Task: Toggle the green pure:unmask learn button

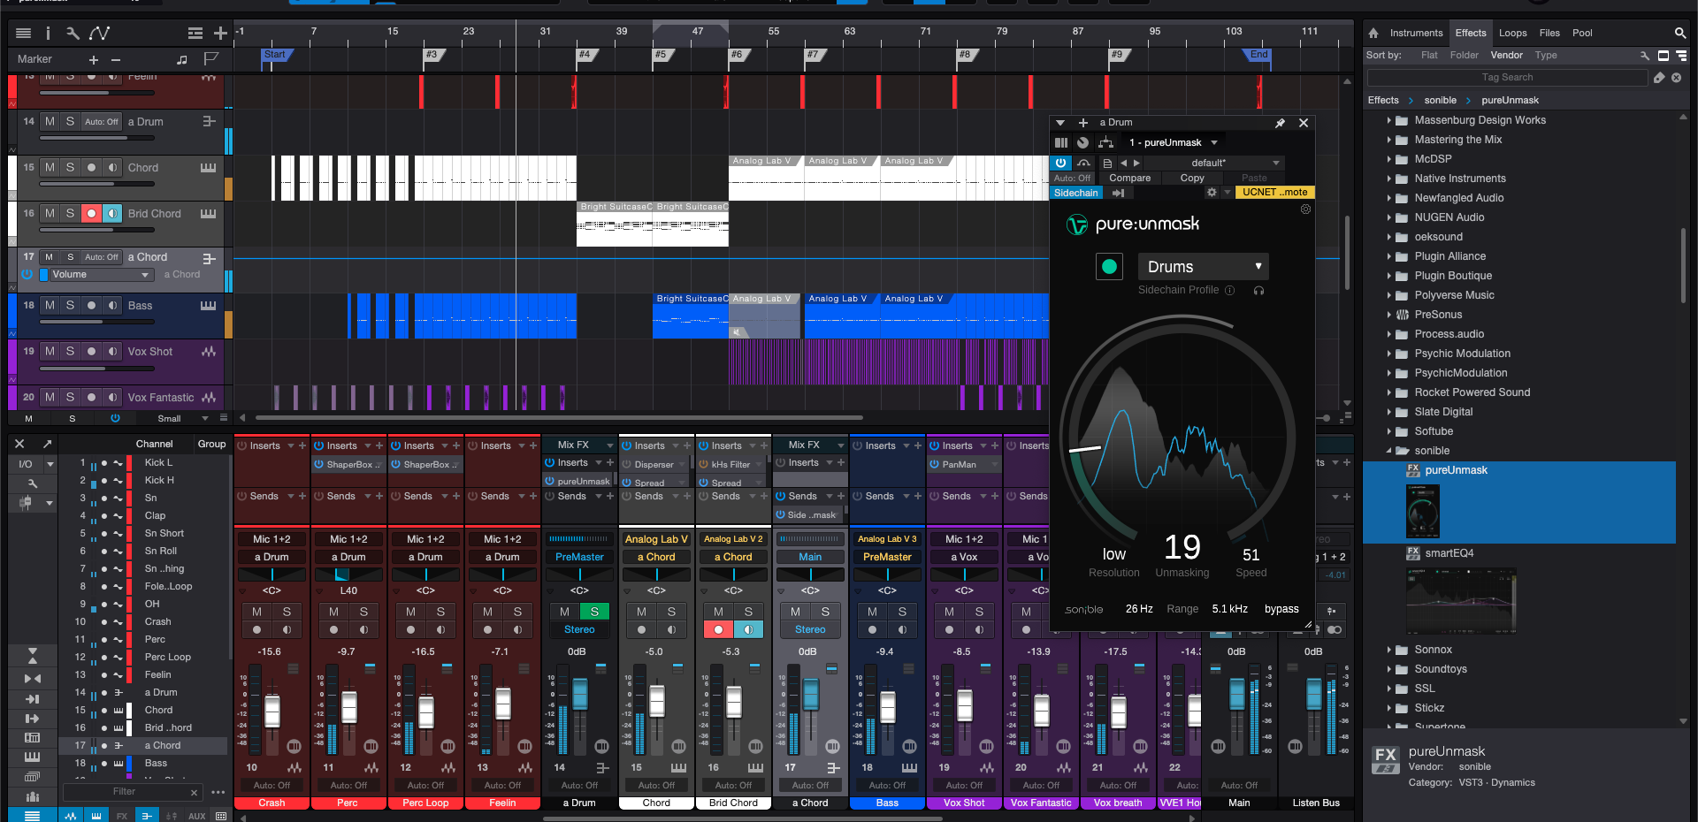Action: [1109, 266]
